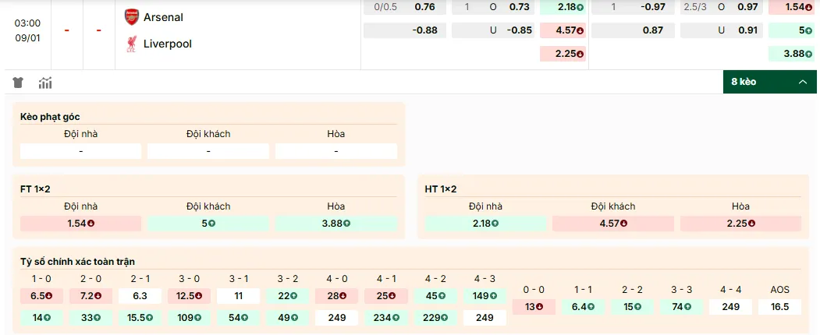Select correct score 1-0 odds 6.5
The height and width of the screenshot is (335, 820).
tap(42, 296)
